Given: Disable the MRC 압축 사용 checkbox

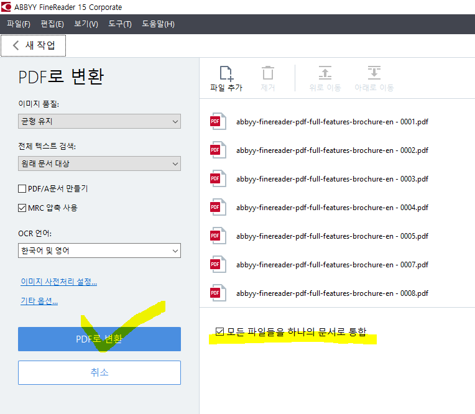Looking at the screenshot, I should click(x=22, y=208).
